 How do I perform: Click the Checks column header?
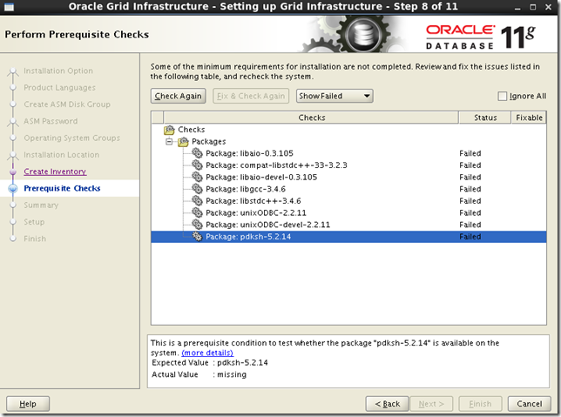pyautogui.click(x=311, y=118)
